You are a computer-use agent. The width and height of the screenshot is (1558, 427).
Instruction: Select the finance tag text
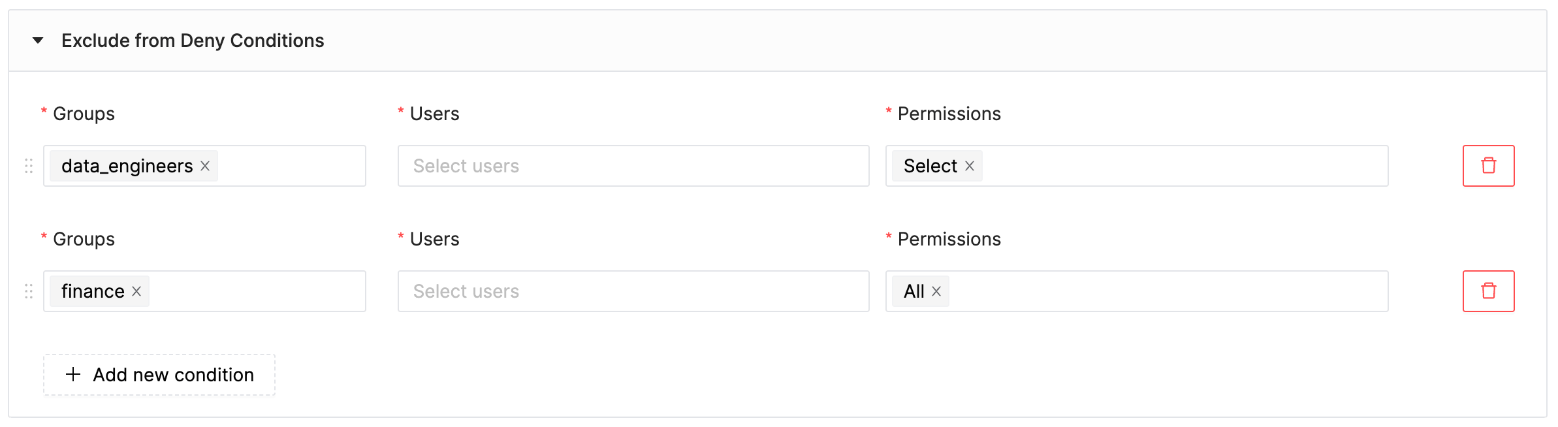click(93, 291)
